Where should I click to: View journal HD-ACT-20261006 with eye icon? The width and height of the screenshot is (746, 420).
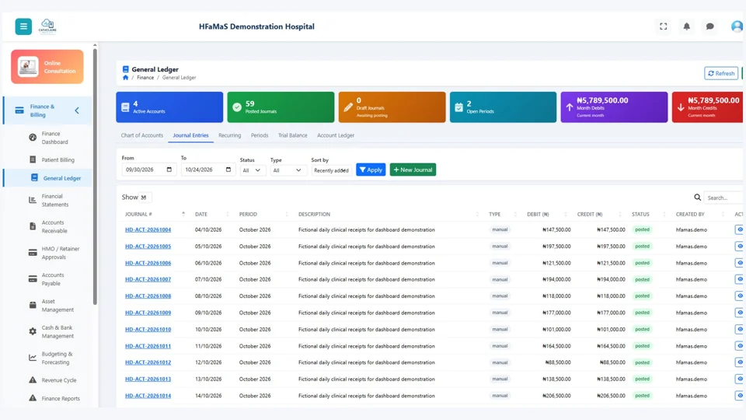click(739, 263)
